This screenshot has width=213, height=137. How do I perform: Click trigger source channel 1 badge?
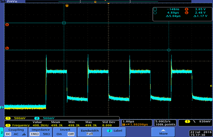[187, 121]
